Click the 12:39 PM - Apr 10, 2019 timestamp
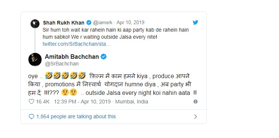 pos(82,102)
